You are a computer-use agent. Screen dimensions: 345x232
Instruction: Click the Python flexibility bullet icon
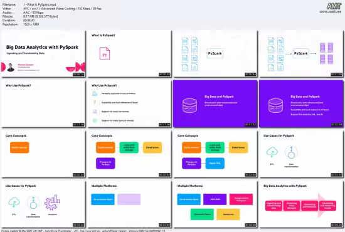pyautogui.click(x=95, y=93)
